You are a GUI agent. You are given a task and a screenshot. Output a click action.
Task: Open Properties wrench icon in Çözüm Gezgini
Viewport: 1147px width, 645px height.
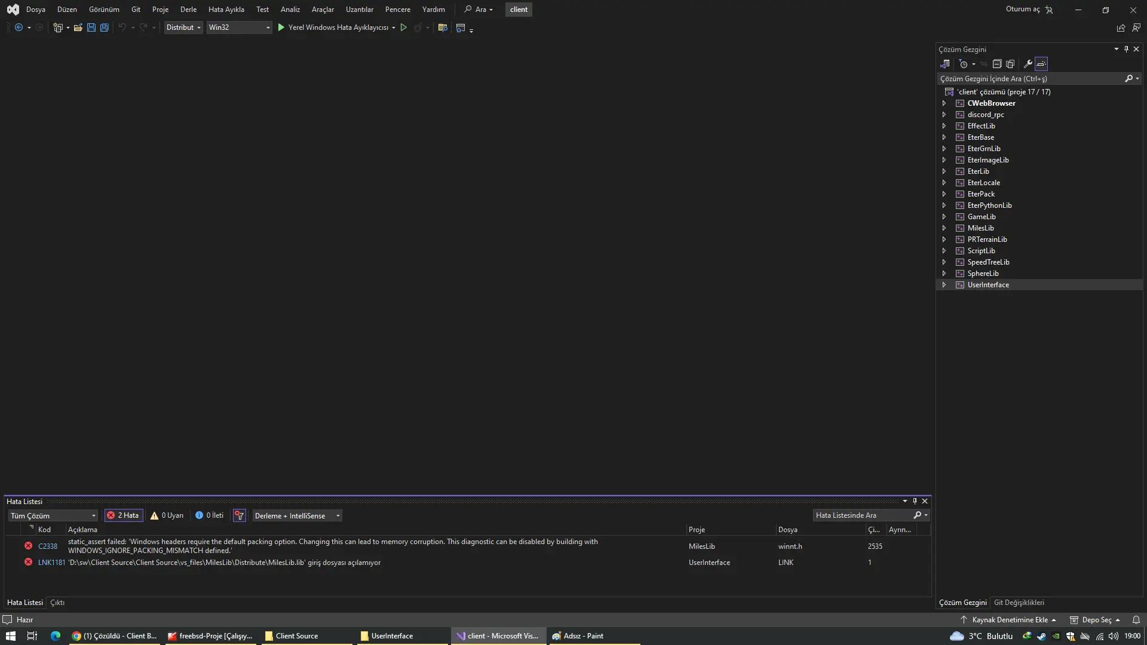pyautogui.click(x=1028, y=64)
